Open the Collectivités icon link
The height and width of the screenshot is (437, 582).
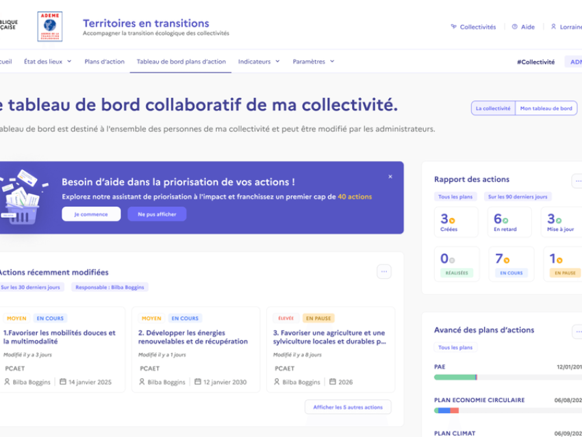(x=453, y=27)
